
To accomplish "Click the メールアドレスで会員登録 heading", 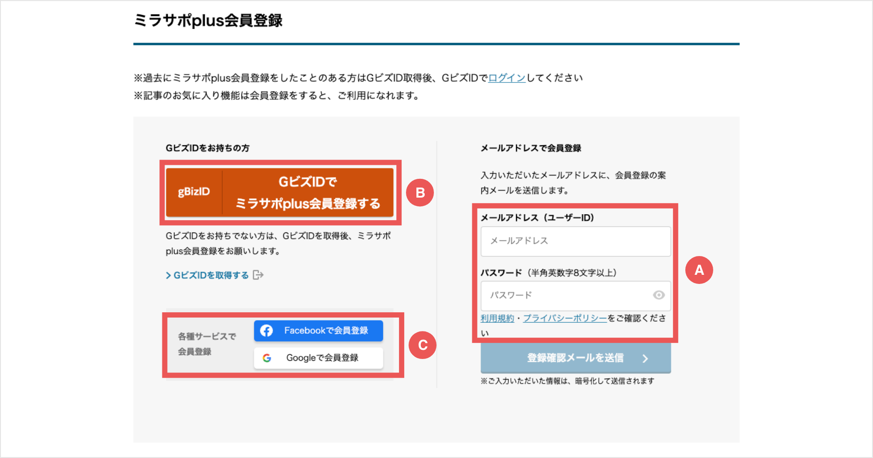I will point(531,148).
